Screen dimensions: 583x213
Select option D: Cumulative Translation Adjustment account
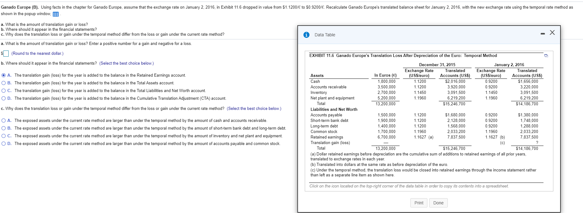click(x=3, y=98)
